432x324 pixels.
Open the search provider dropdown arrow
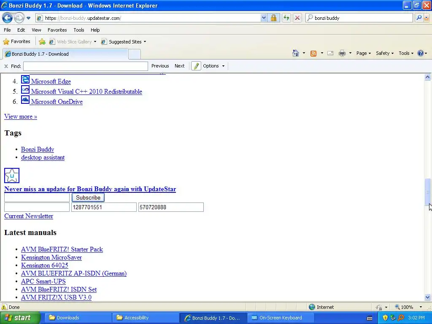pyautogui.click(x=427, y=18)
